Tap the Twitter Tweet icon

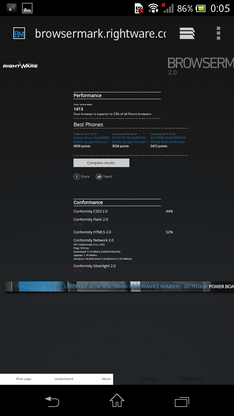point(99,176)
